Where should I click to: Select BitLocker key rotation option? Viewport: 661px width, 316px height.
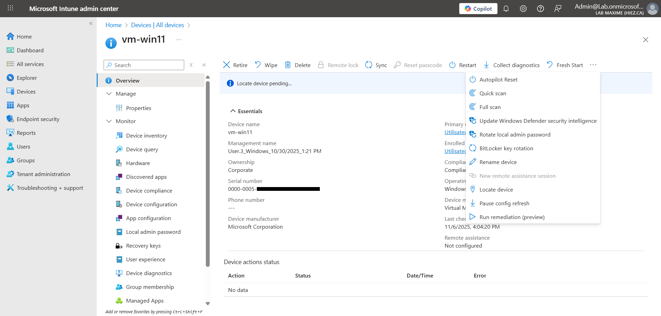[x=506, y=148]
